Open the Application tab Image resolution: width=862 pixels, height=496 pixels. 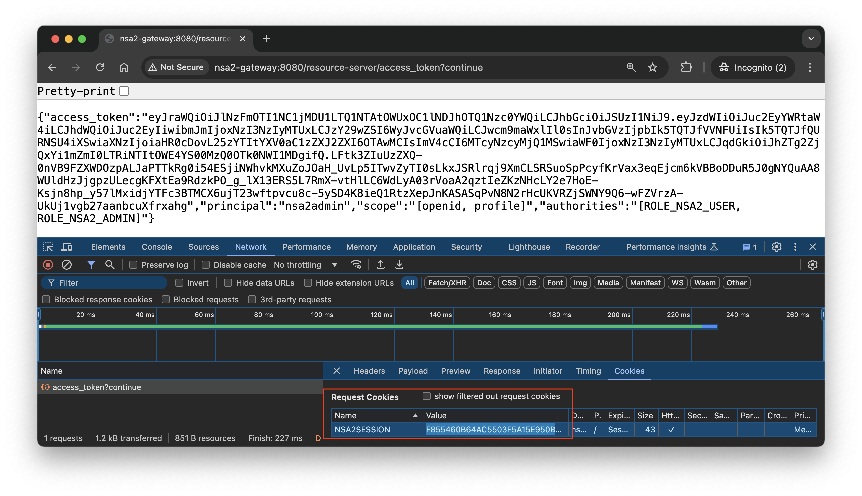click(414, 247)
